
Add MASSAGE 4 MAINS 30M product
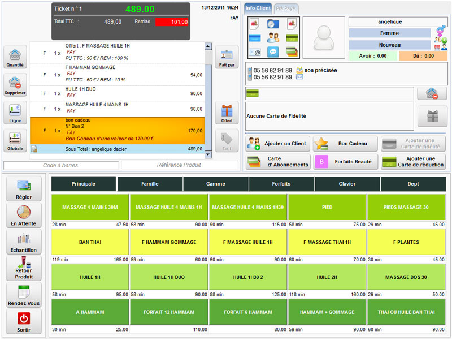pyautogui.click(x=90, y=207)
